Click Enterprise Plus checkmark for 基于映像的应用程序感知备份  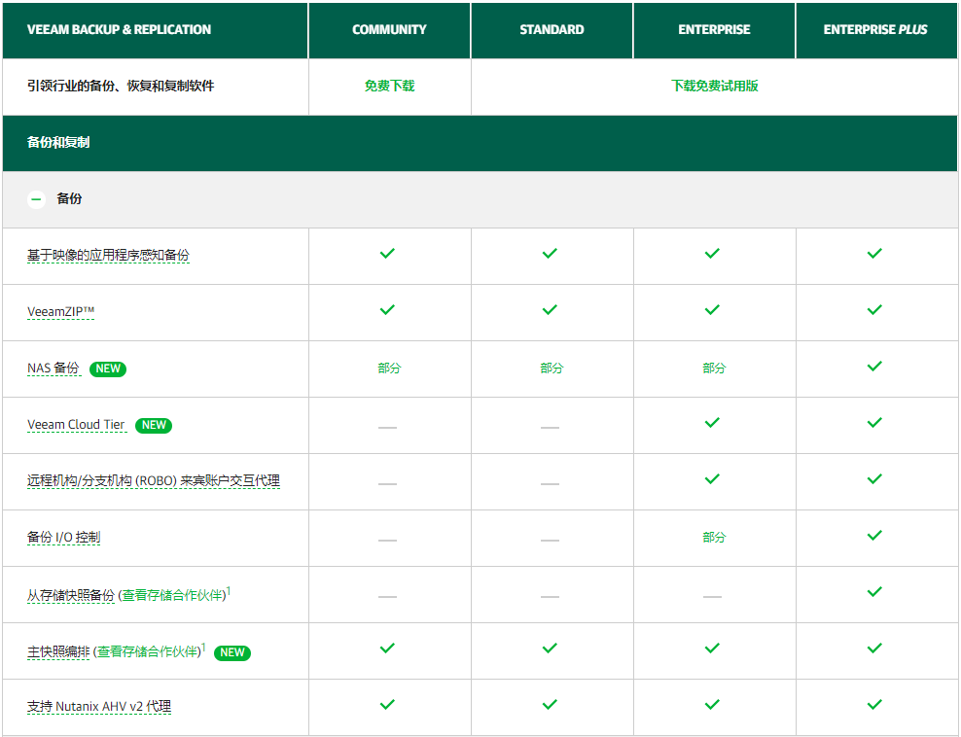pyautogui.click(x=874, y=253)
